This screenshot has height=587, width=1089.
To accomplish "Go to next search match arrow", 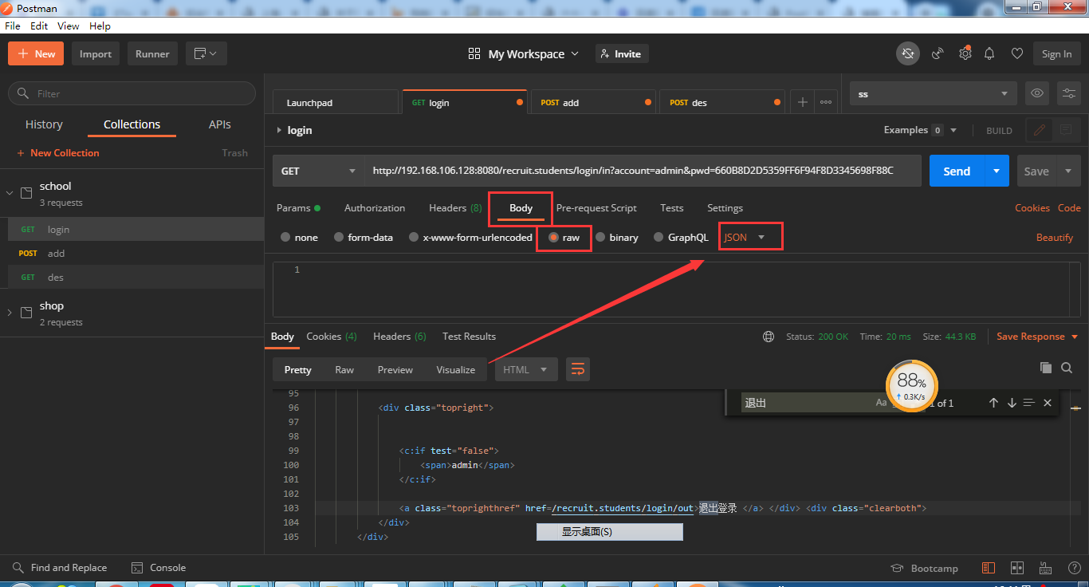I will click(x=1012, y=403).
